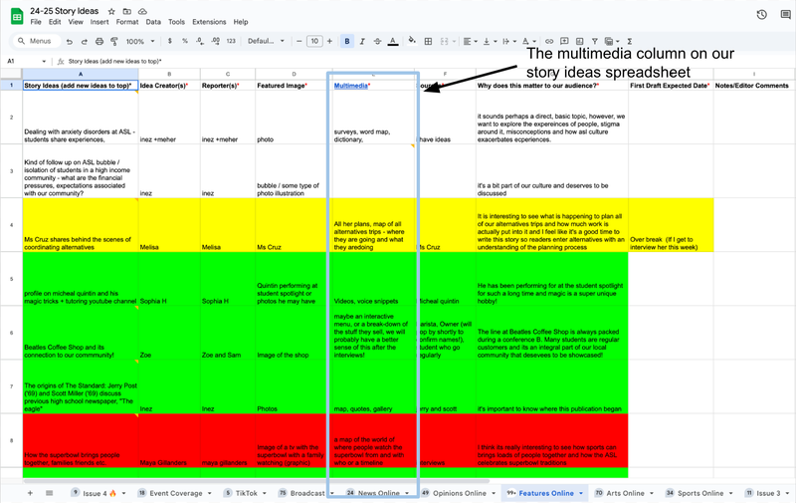Toggle strikethrough formatting
This screenshot has height=503, width=796.
(377, 41)
